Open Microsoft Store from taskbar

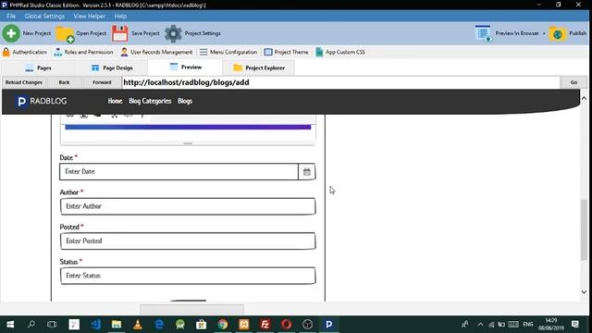202,325
